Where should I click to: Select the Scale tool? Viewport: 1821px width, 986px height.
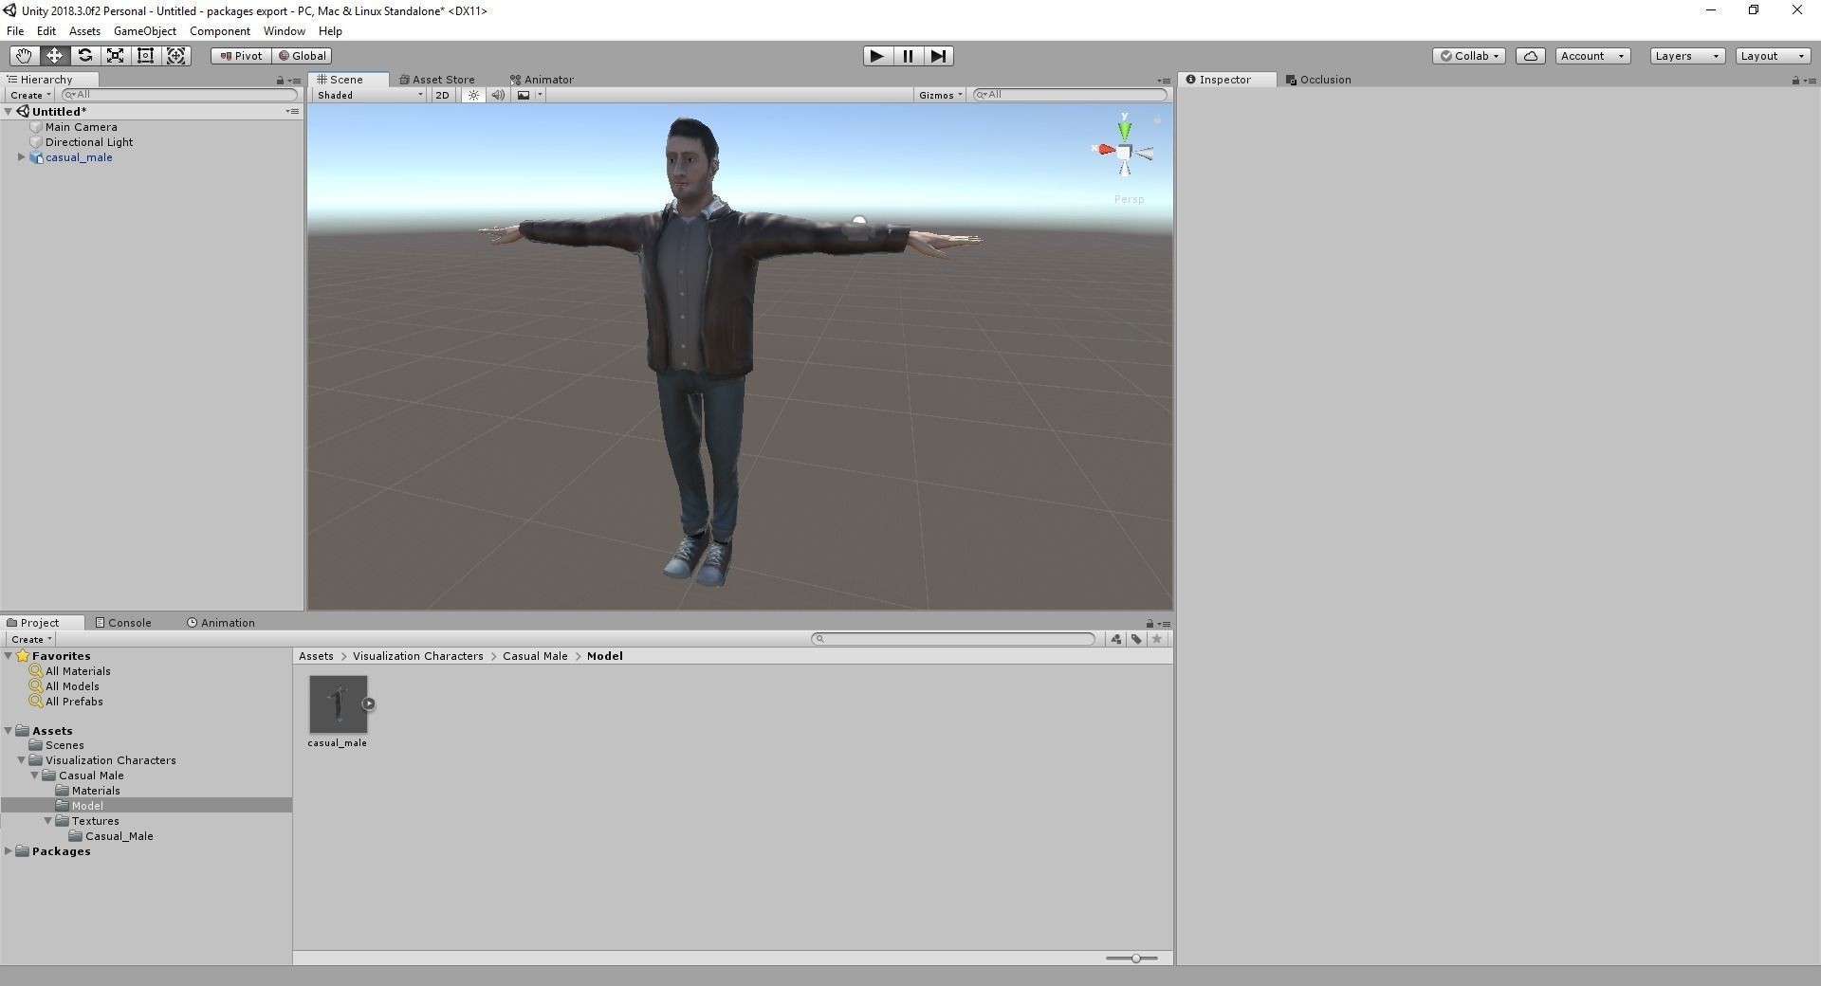tap(115, 55)
